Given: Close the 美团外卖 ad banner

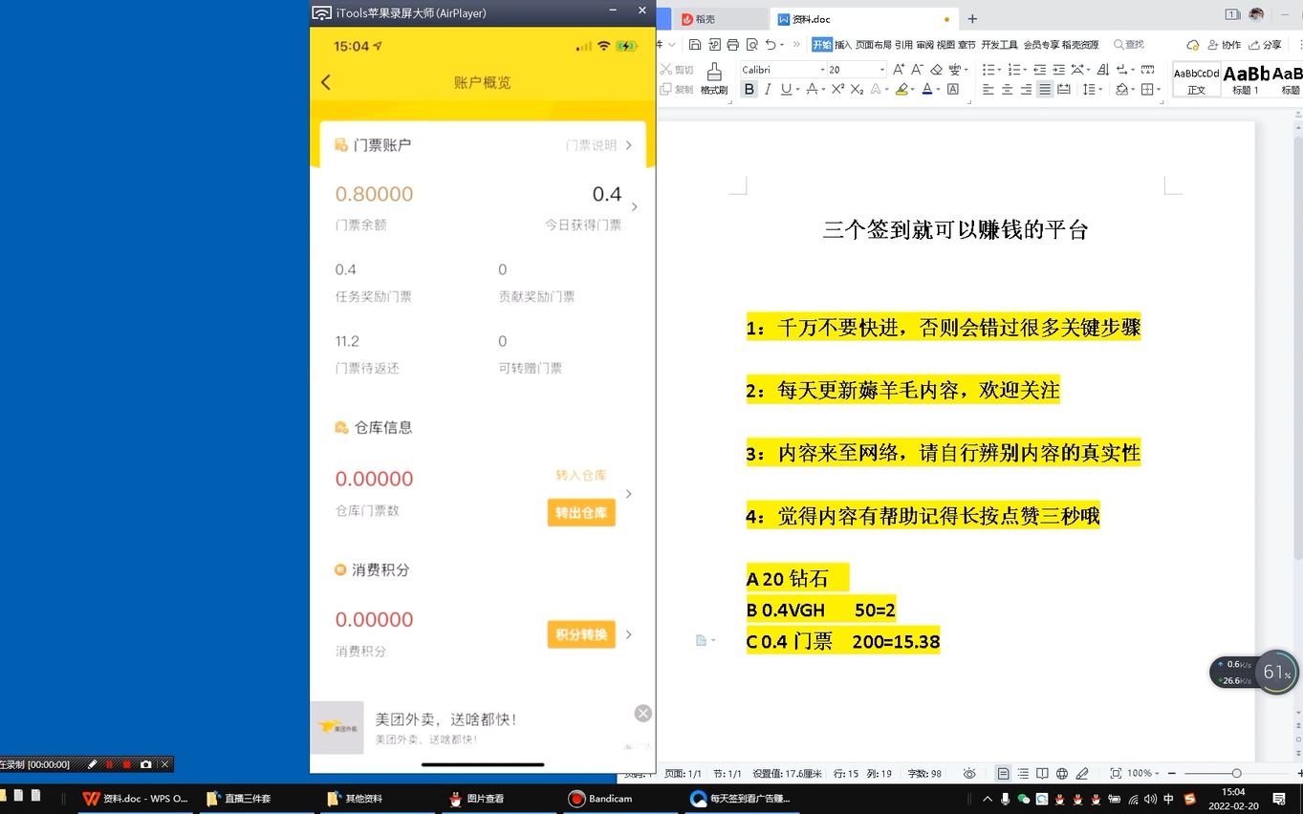Looking at the screenshot, I should 643,713.
